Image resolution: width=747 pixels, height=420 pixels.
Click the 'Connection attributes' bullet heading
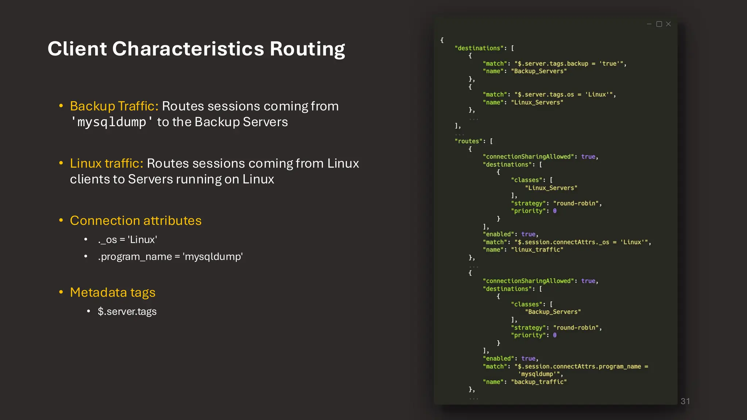pos(136,221)
